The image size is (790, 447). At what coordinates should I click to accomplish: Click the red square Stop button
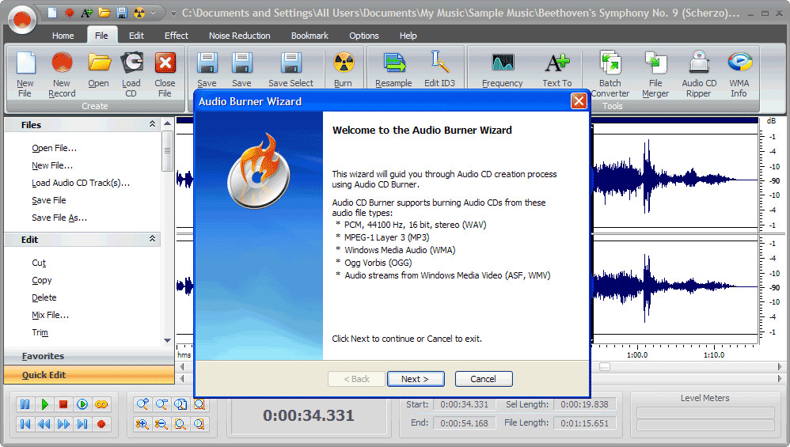(63, 404)
